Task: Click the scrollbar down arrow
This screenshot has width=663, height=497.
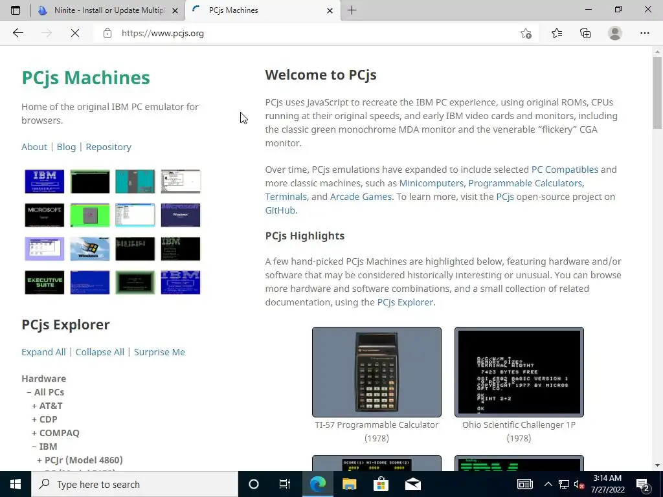Action: [657, 465]
